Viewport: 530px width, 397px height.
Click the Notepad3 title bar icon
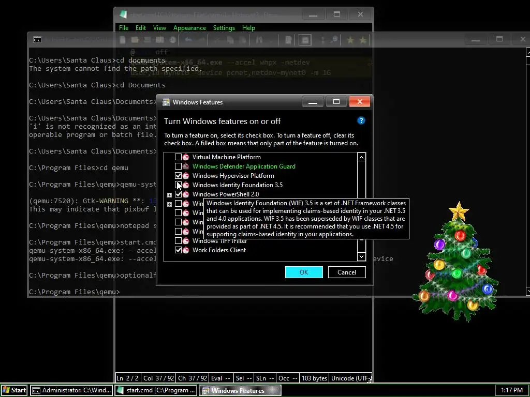[123, 14]
